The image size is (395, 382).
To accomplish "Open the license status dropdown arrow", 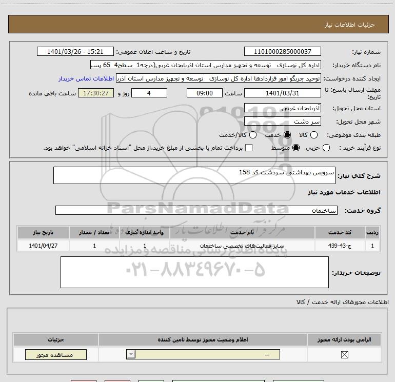I will coord(131,354).
